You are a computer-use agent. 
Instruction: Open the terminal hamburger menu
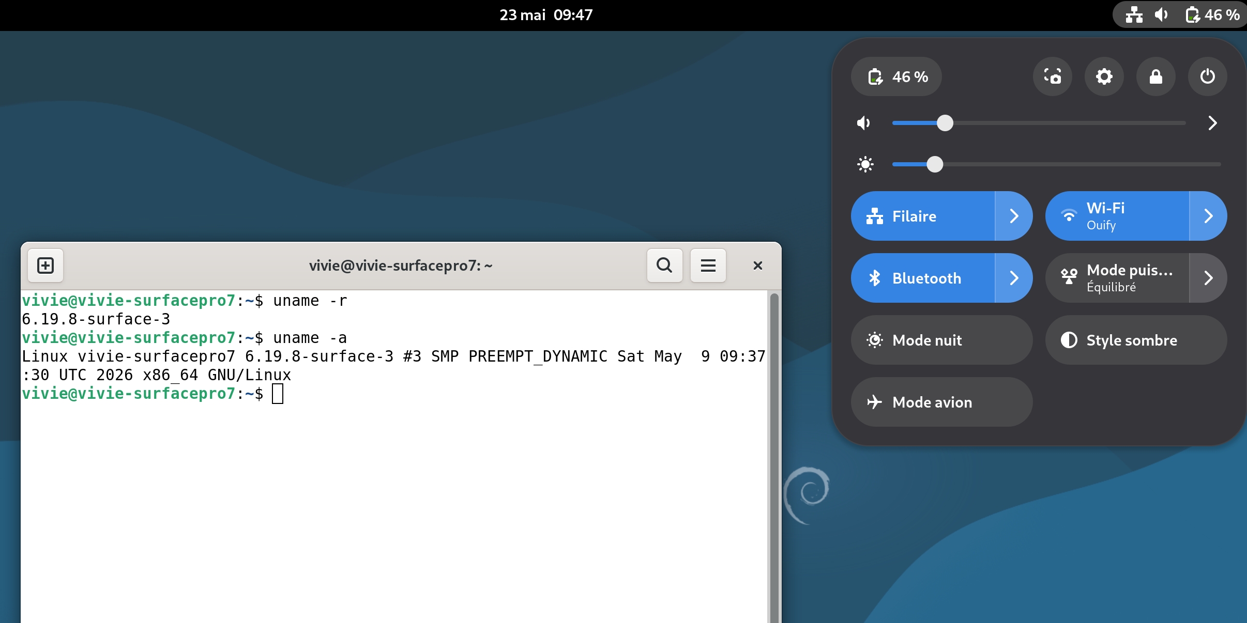708,266
